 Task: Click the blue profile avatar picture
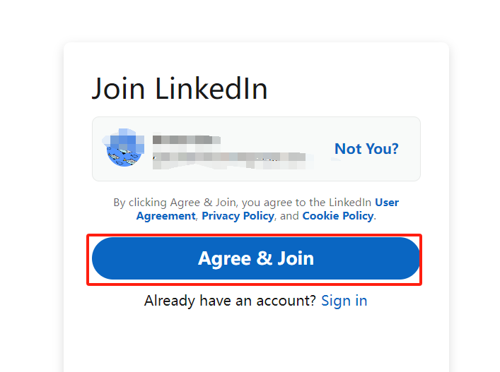click(x=124, y=148)
